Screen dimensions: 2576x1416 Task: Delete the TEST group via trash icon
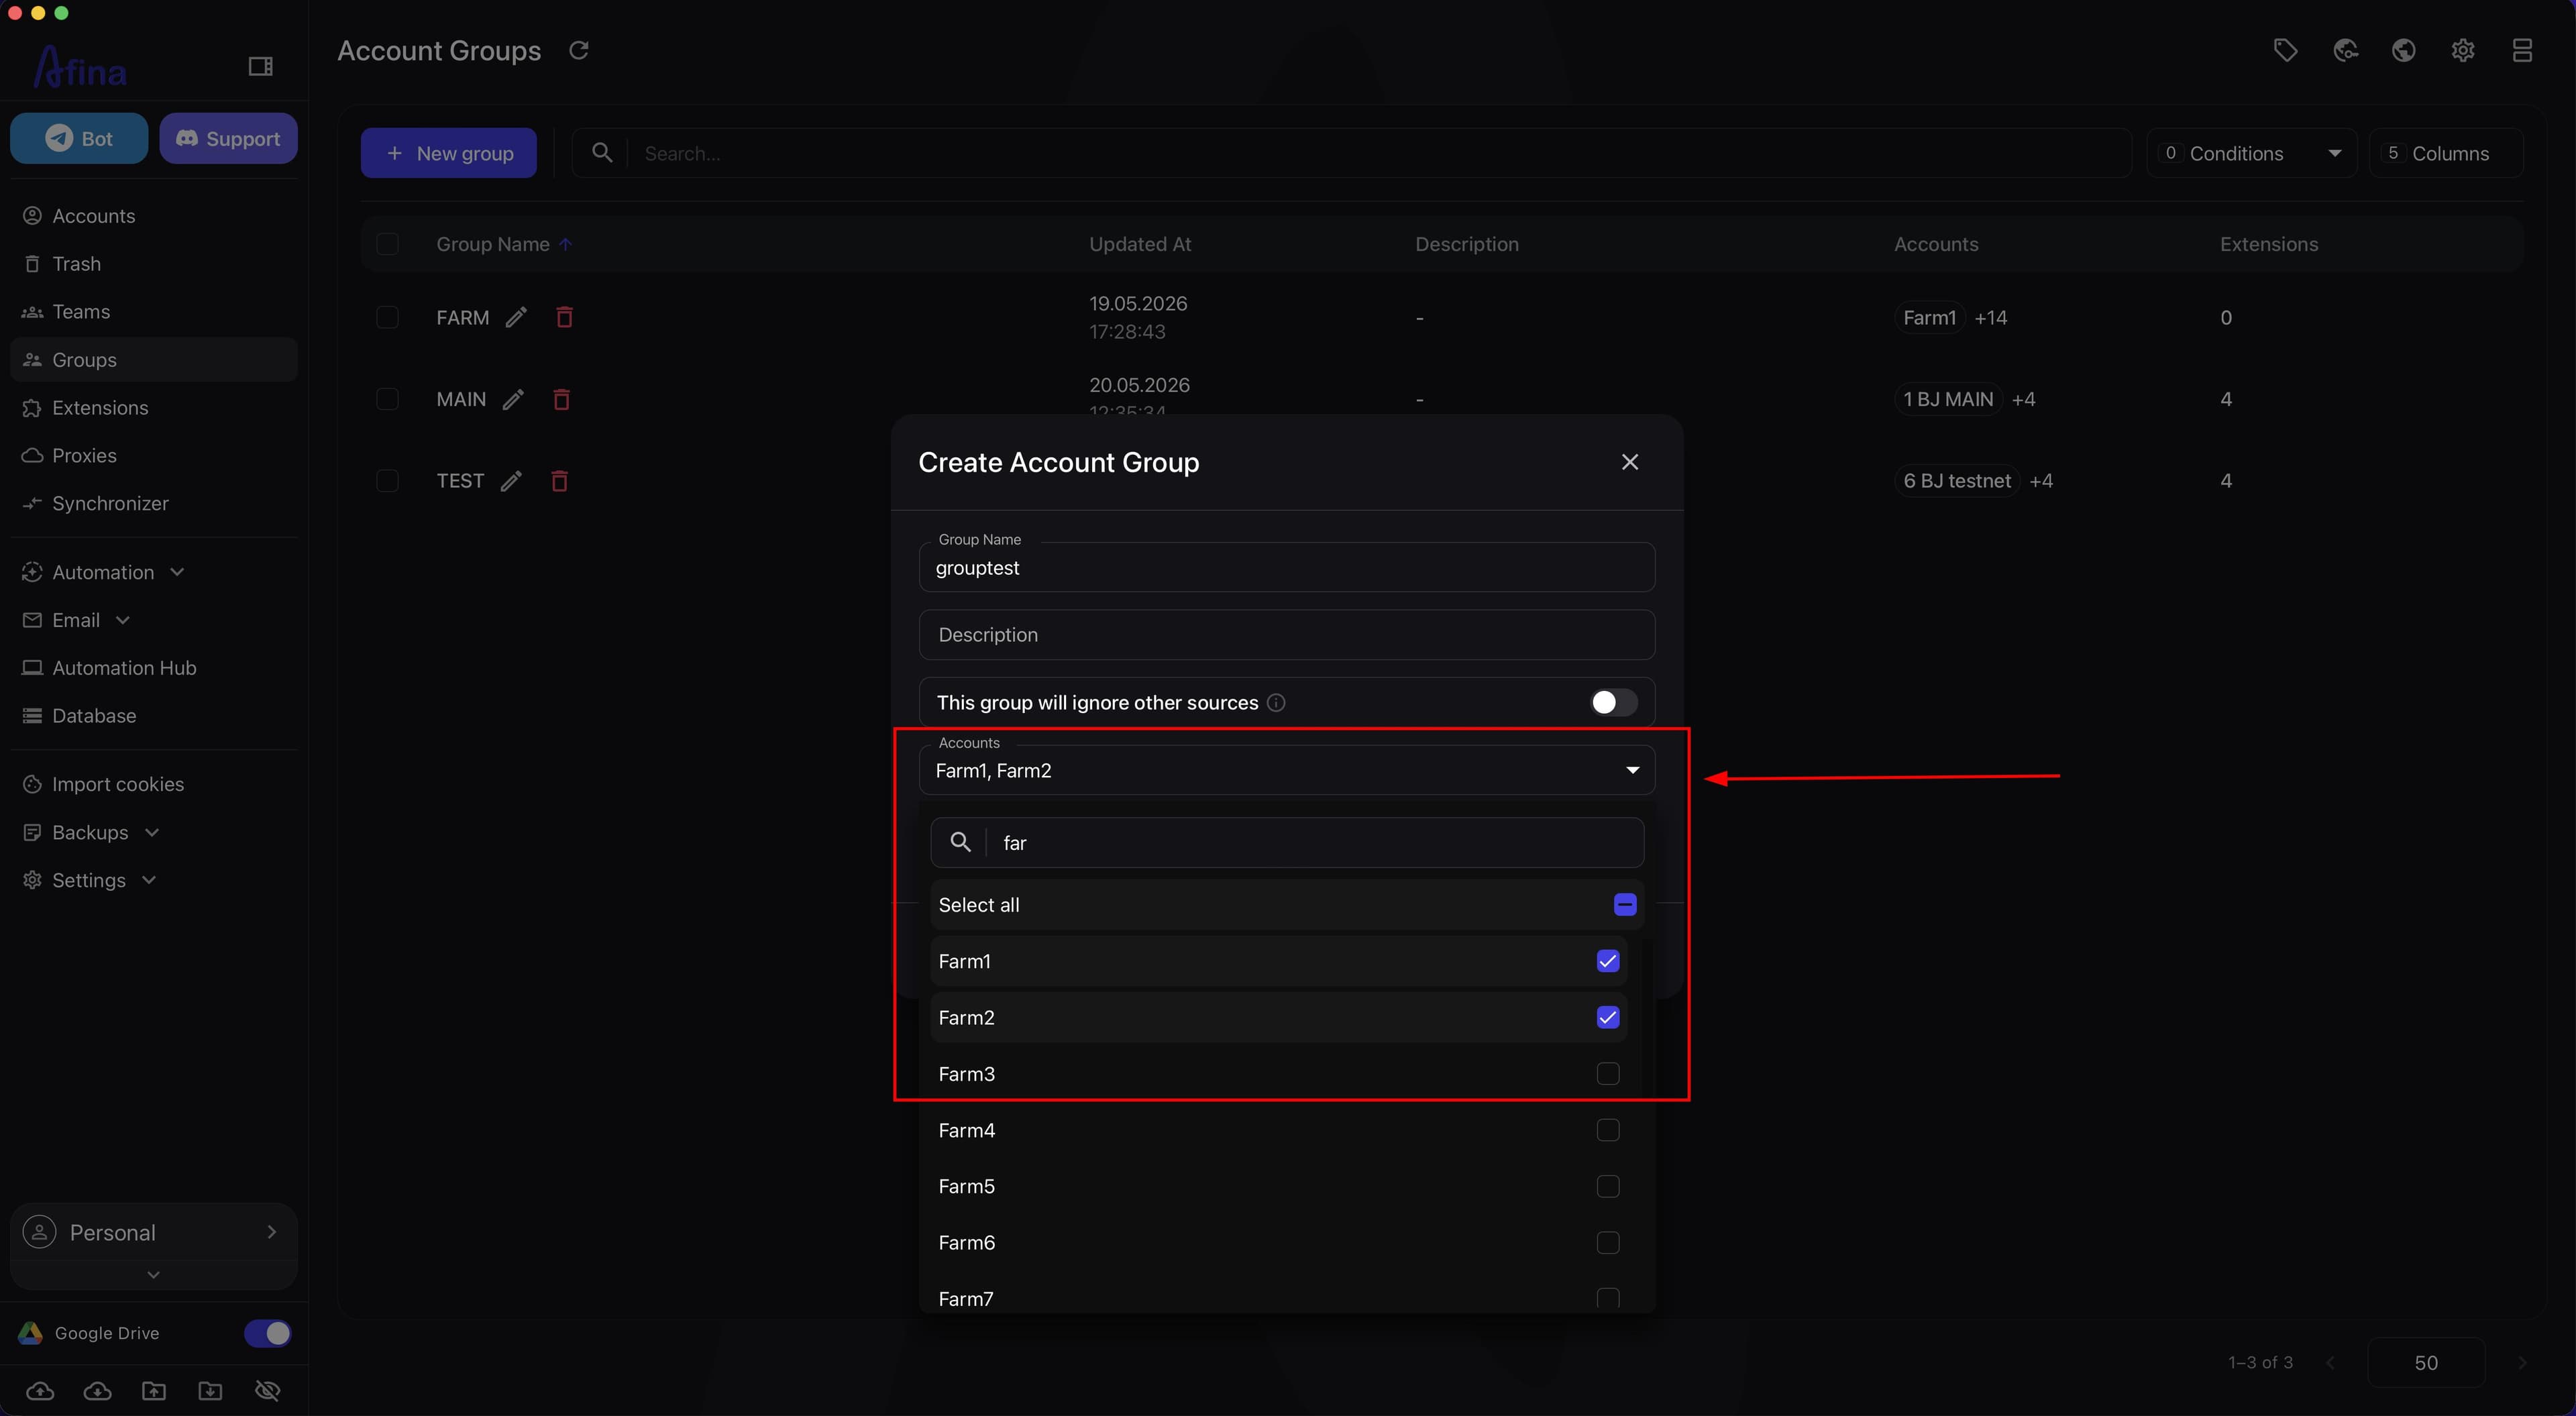(559, 481)
